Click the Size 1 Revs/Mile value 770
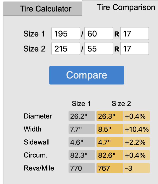 click(82, 168)
